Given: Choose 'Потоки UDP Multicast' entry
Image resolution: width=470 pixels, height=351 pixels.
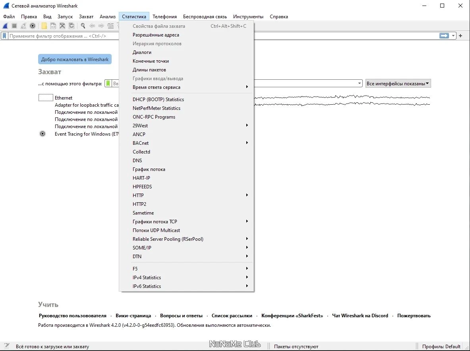Looking at the screenshot, I should tap(186, 230).
